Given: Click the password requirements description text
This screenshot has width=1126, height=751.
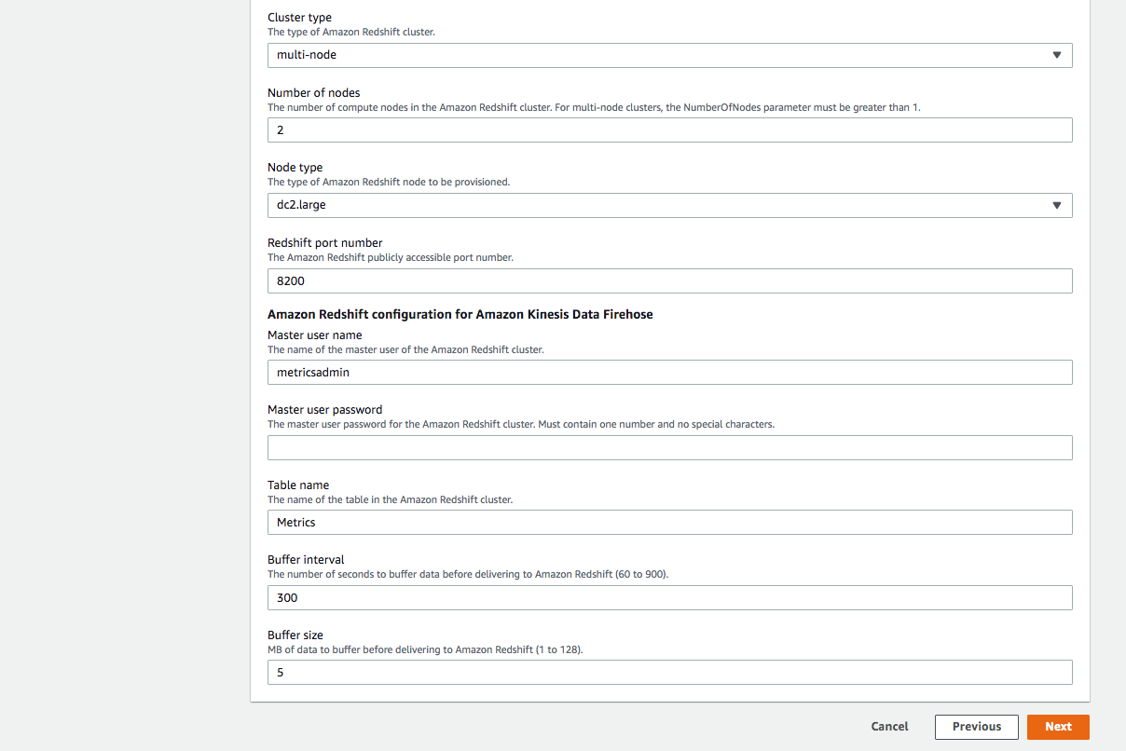Looking at the screenshot, I should coord(521,424).
